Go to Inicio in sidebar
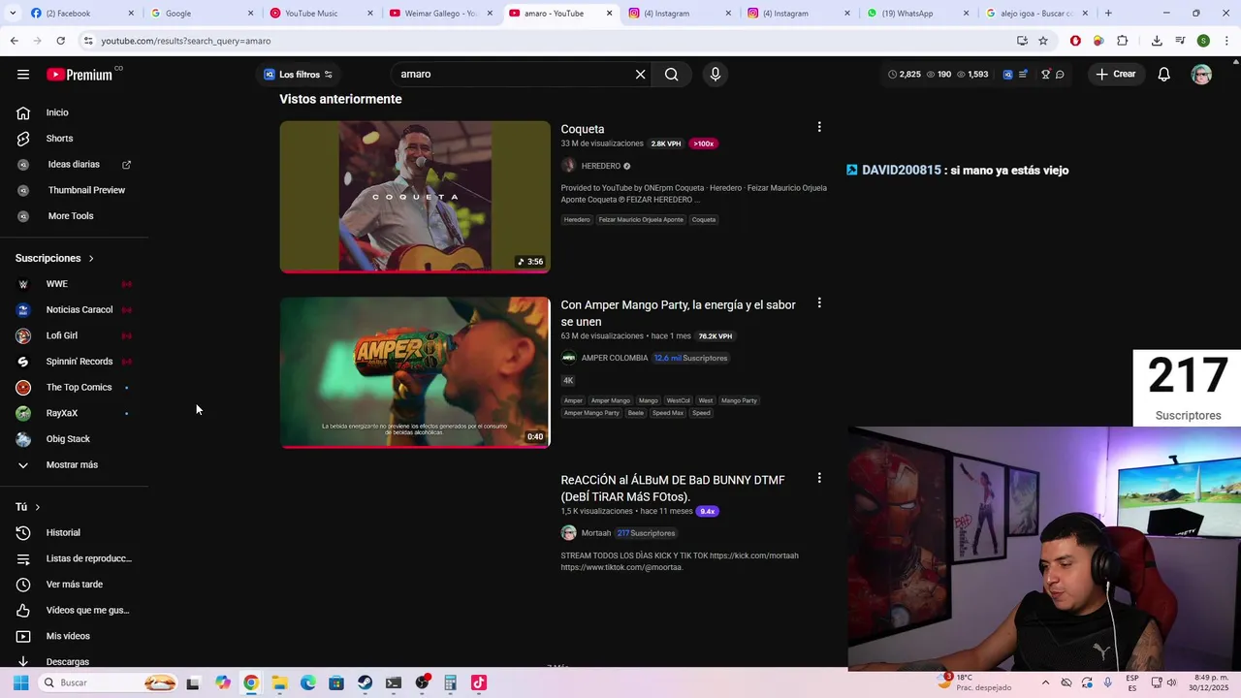Viewport: 1241px width, 698px height. point(57,112)
